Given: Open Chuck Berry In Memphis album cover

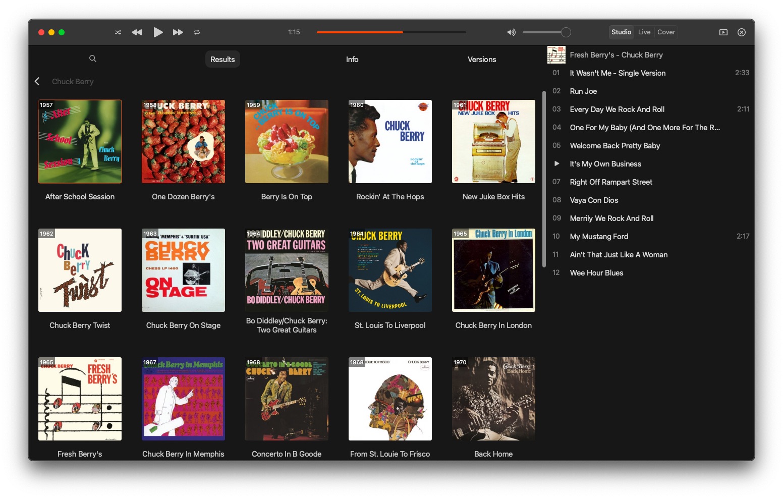Looking at the screenshot, I should click(x=183, y=399).
